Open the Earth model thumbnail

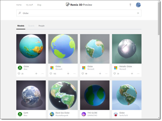pos(31,95)
